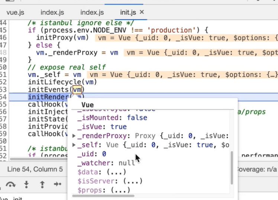Click the initLifecycle(vm) call text
278x200 pixels.
62,82
